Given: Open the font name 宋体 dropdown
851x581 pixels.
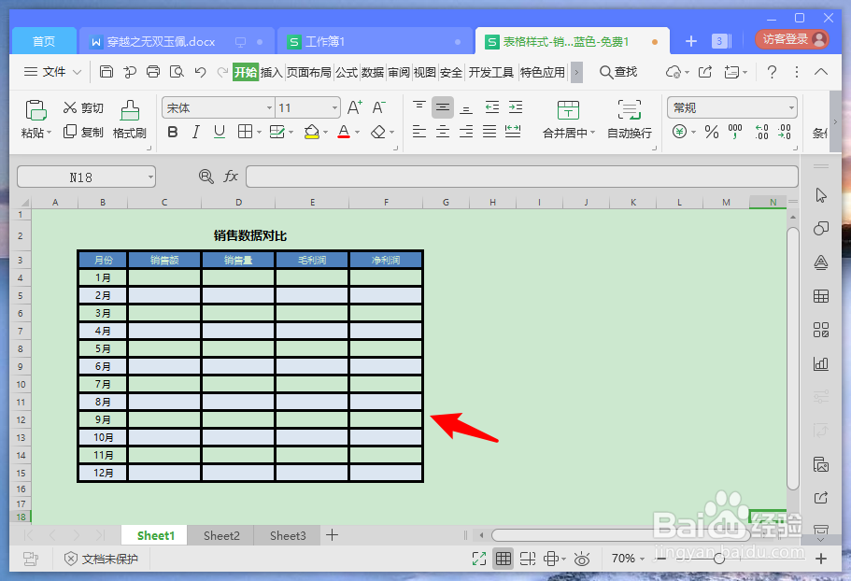Looking at the screenshot, I should tap(269, 108).
